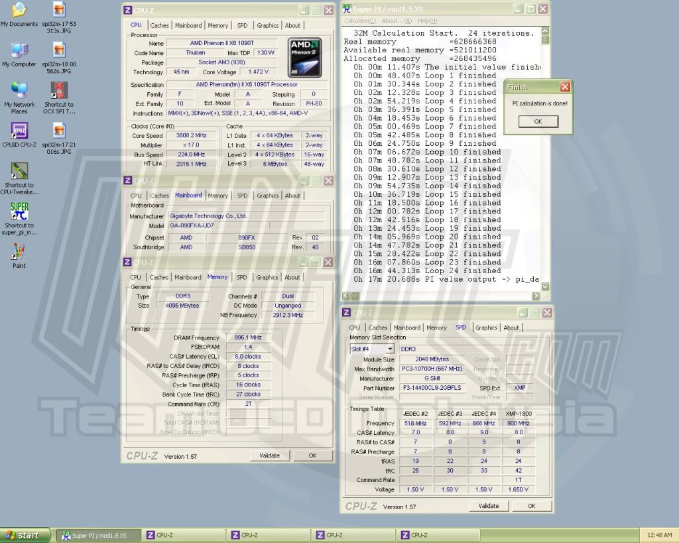Switch to Caches tab in the top CPU-Z window
This screenshot has width=679, height=543.
point(159,26)
